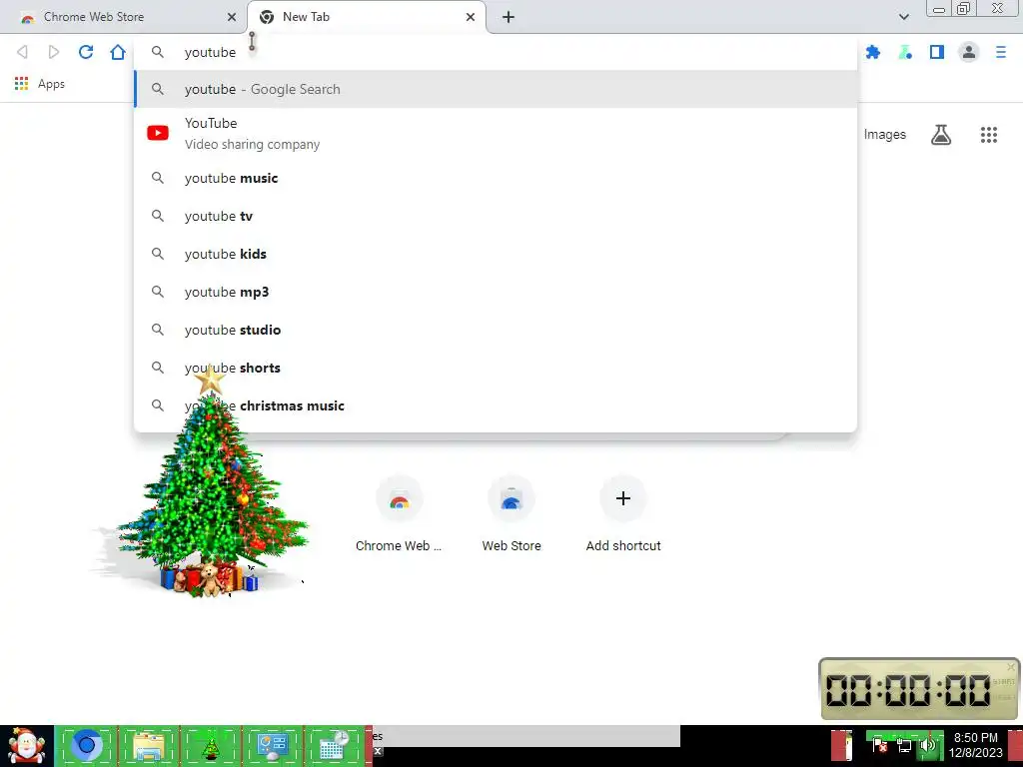1023x767 pixels.
Task: Click the Add shortcut plus tile
Action: pyautogui.click(x=623, y=515)
